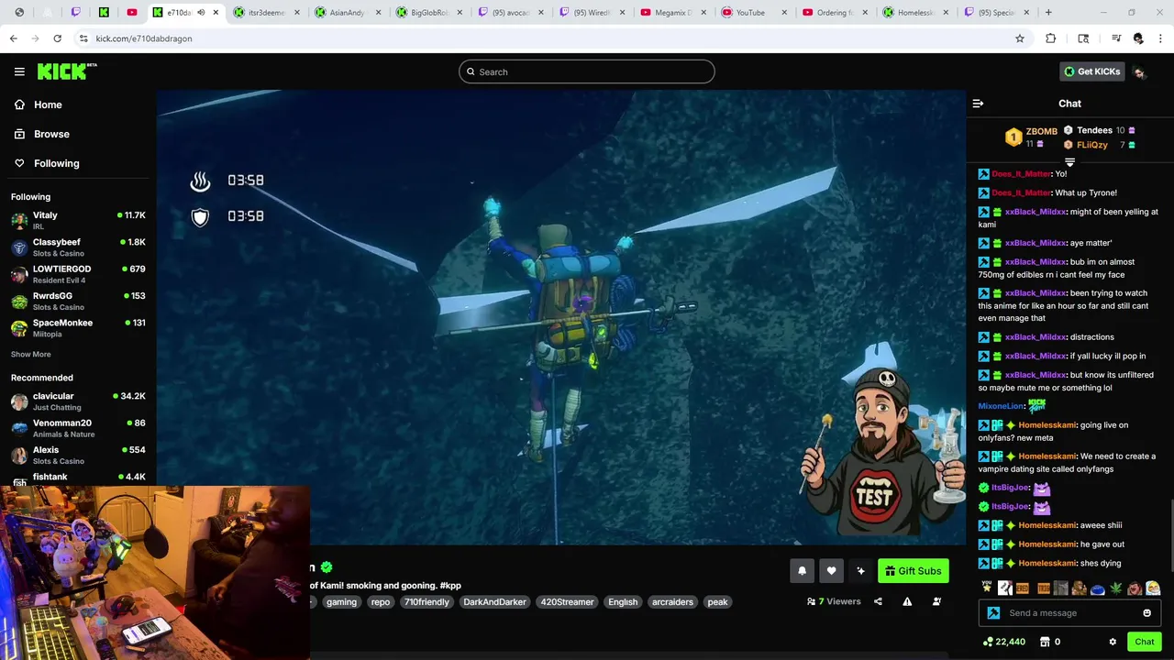Open chat settings gear icon
Image resolution: width=1174 pixels, height=660 pixels.
click(x=1113, y=642)
